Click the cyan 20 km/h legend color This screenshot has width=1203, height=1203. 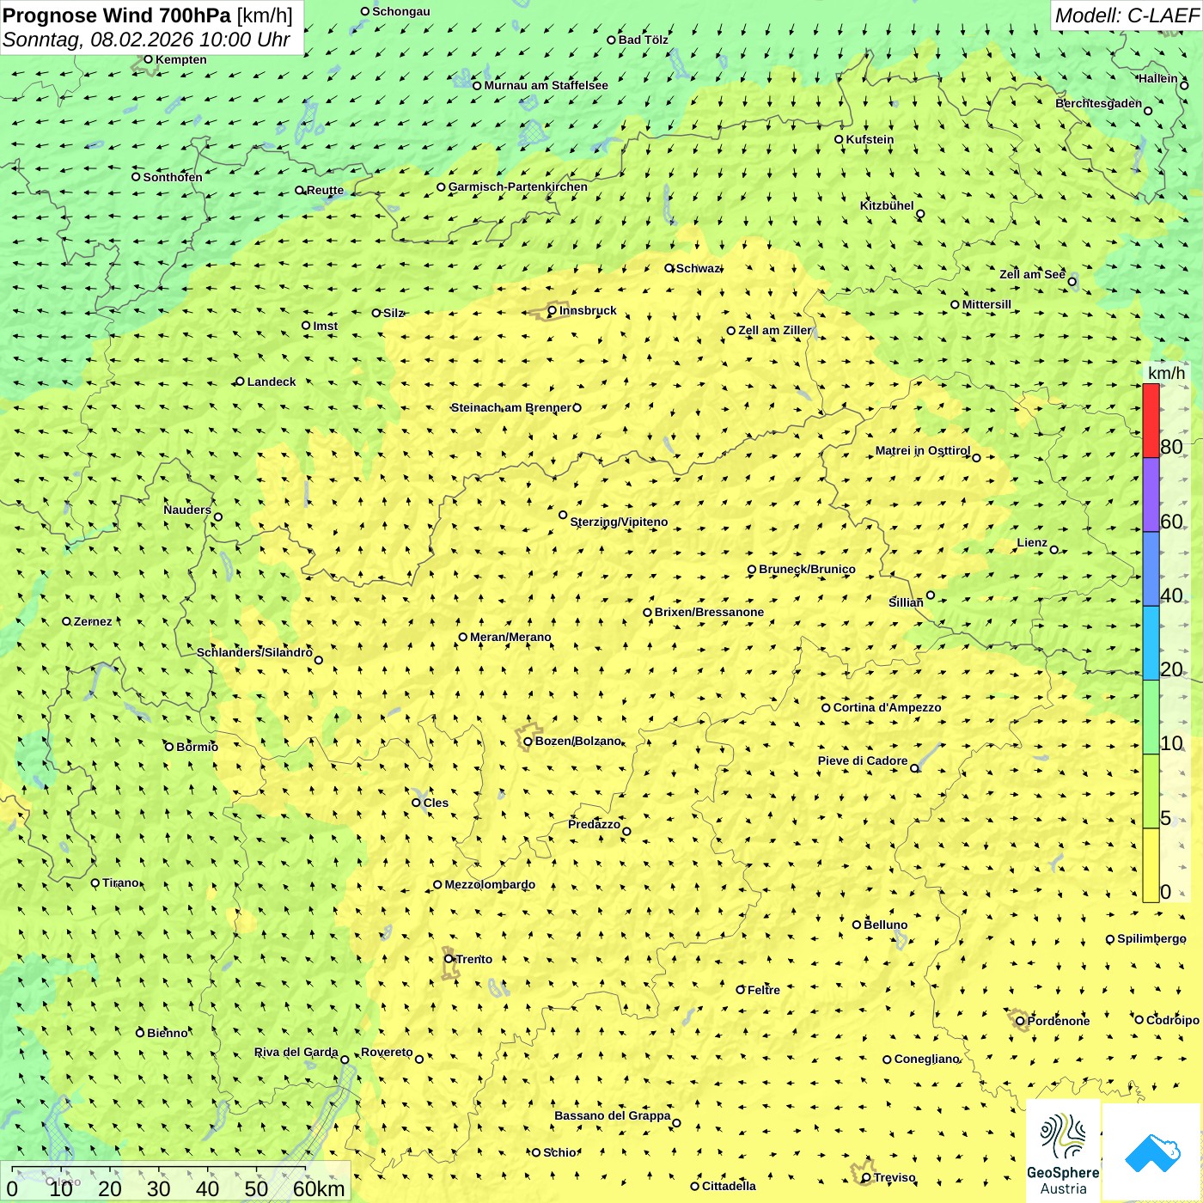(1151, 644)
